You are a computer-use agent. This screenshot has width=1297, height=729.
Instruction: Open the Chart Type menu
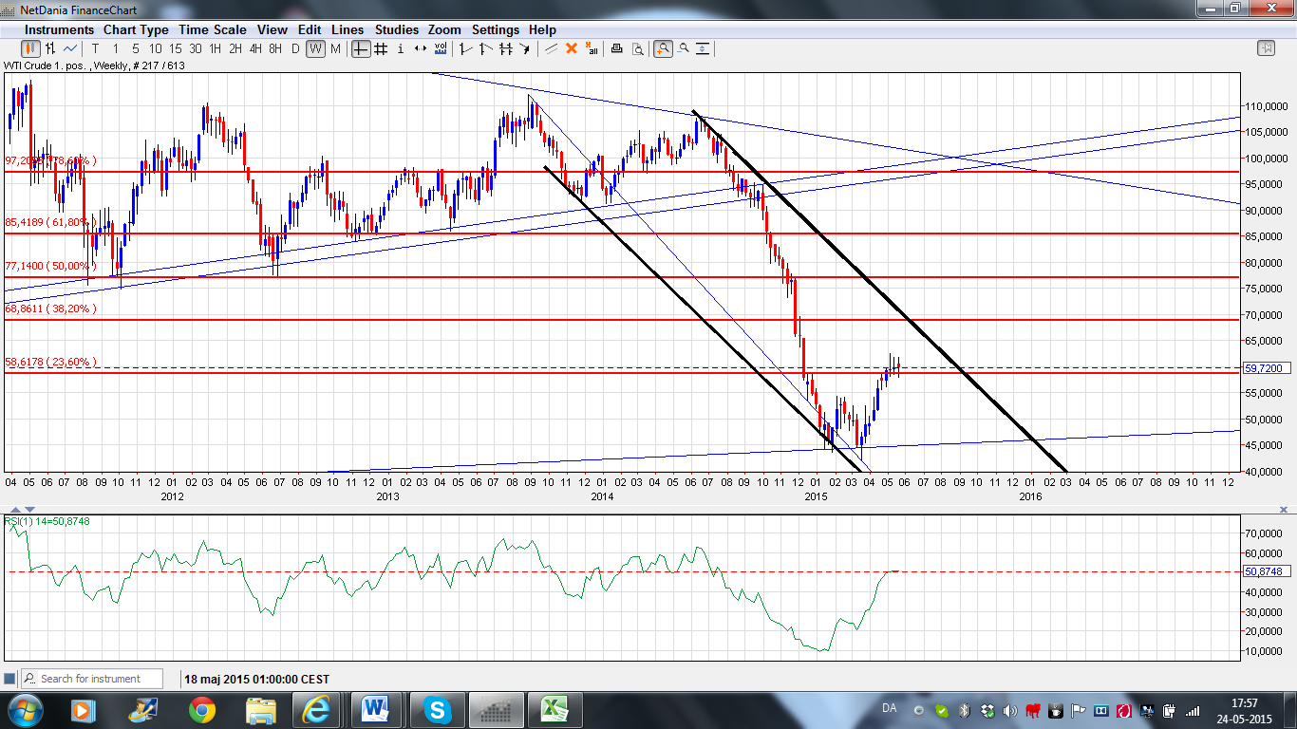tap(136, 29)
